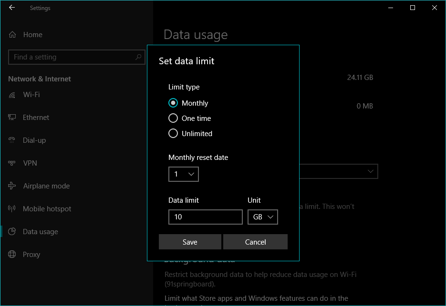Click the Ethernet monitor icon
The height and width of the screenshot is (306, 446).
tap(12, 118)
